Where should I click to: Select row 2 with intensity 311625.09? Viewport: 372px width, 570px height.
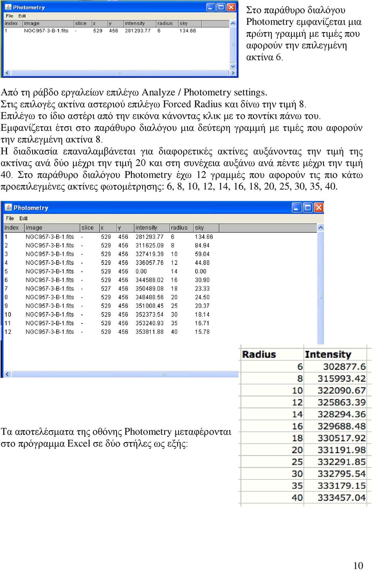(160, 245)
